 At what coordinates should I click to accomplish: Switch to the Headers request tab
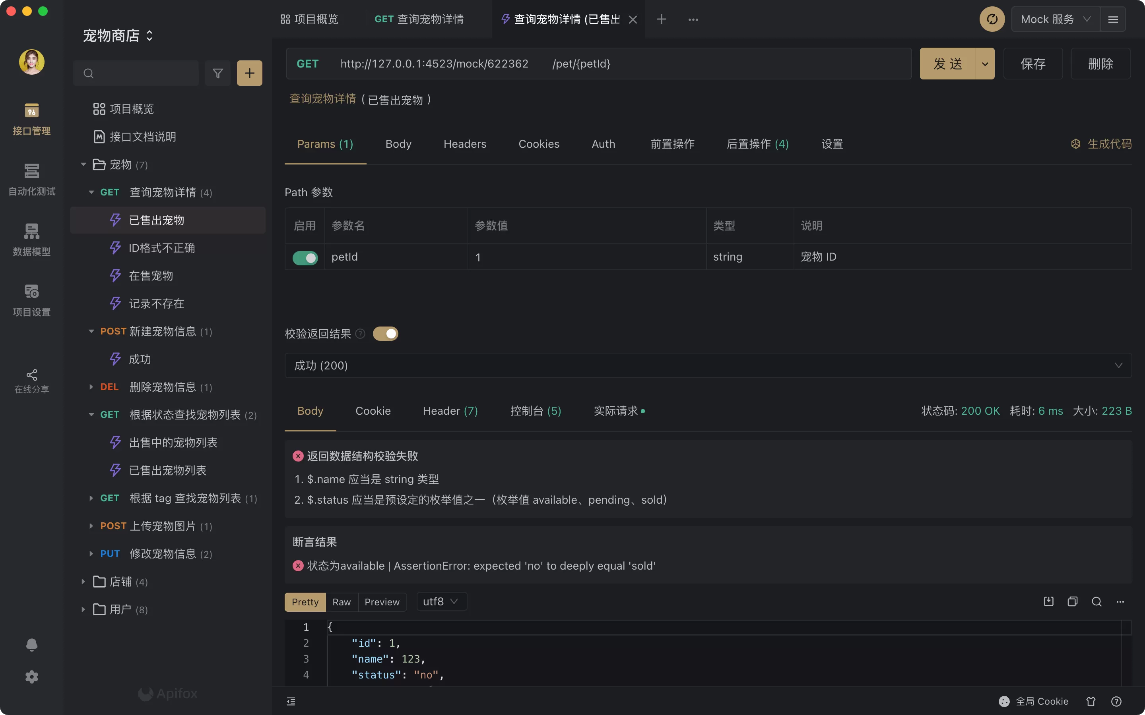(465, 144)
